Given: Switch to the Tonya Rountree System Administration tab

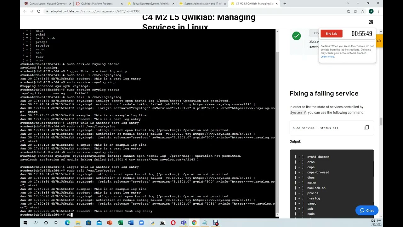Looking at the screenshot, I should click(151, 4).
